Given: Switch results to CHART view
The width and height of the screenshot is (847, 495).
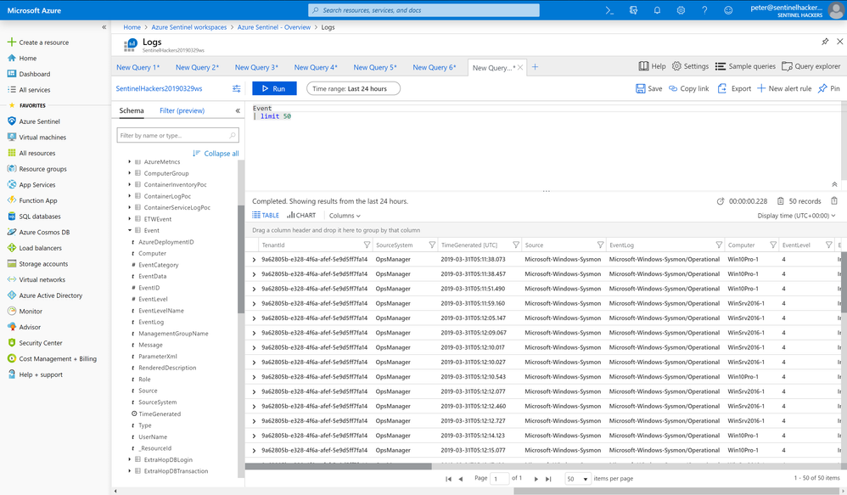Looking at the screenshot, I should [301, 216].
